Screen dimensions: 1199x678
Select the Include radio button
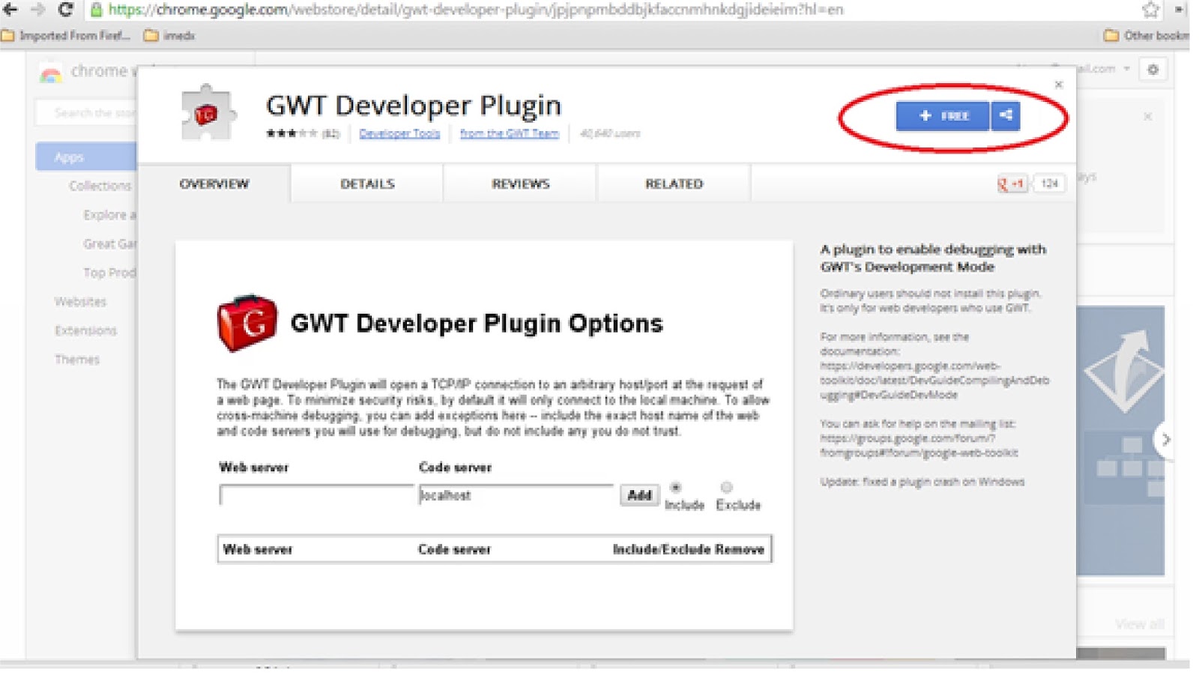[676, 487]
